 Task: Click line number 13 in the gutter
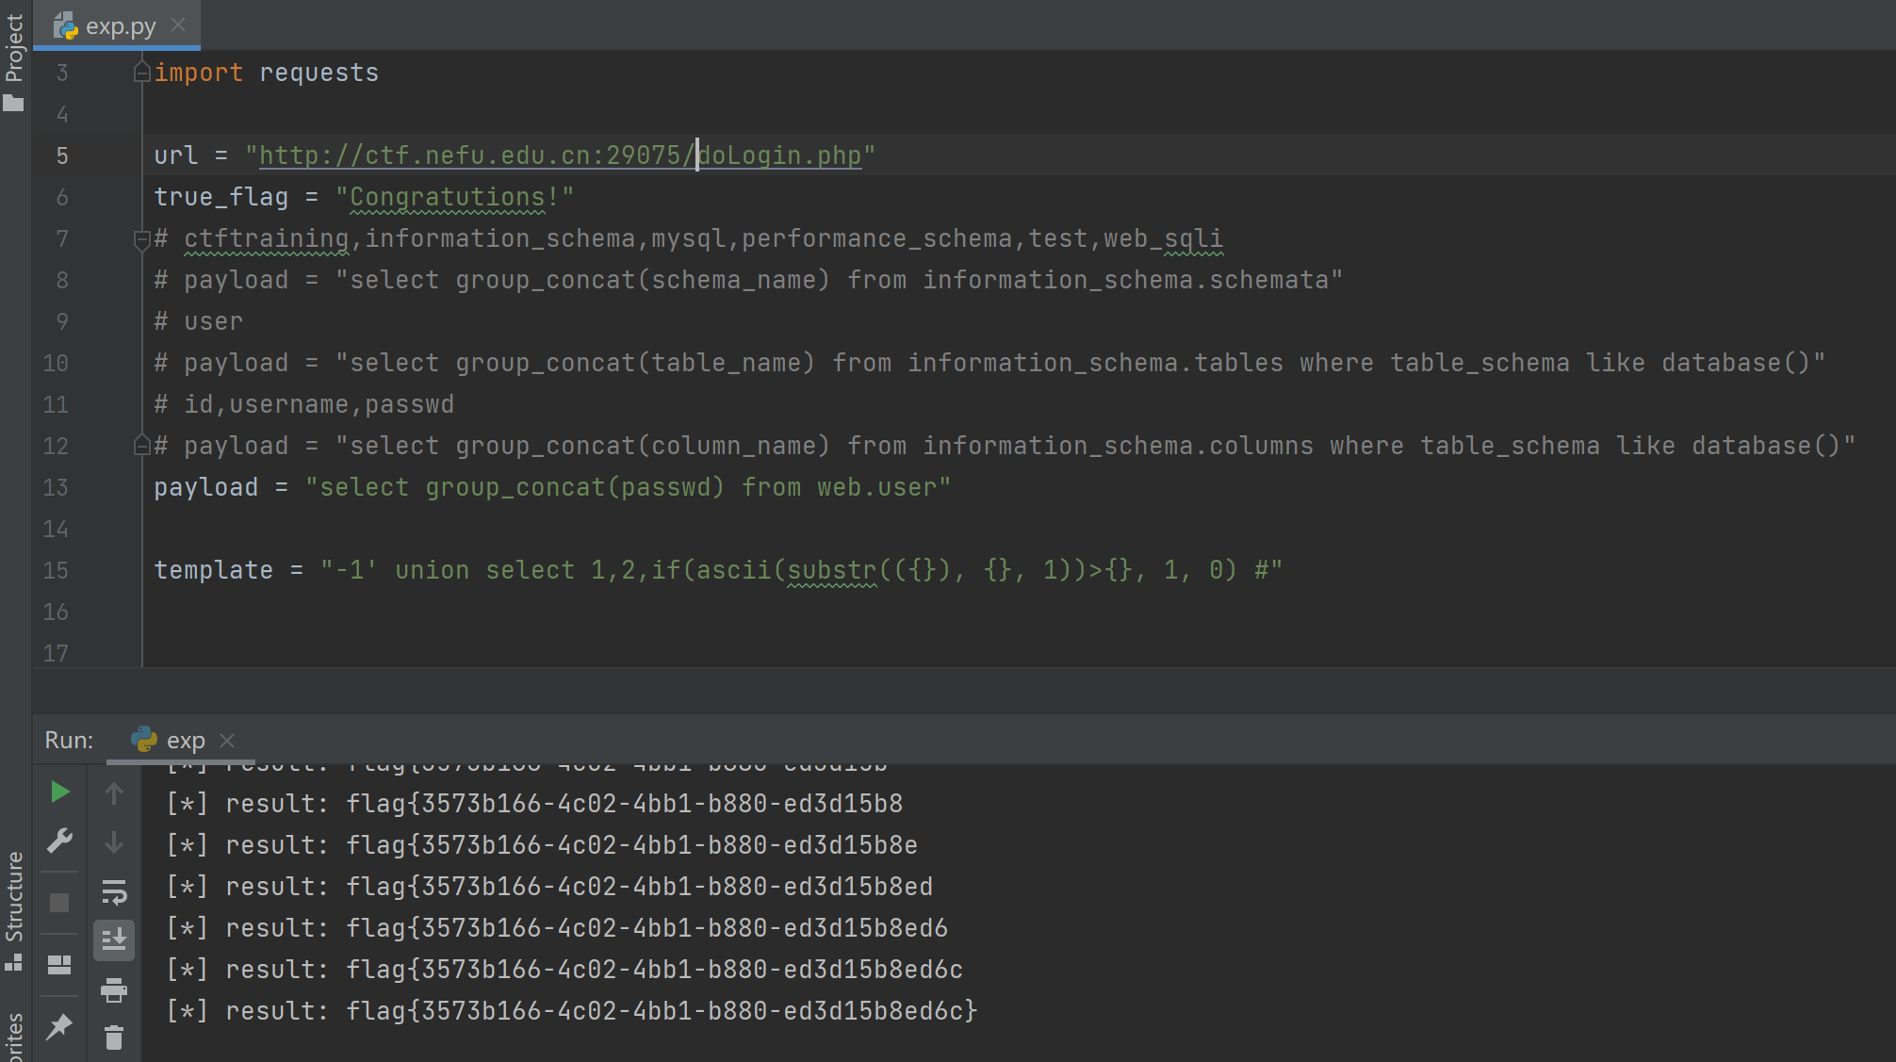tap(56, 487)
